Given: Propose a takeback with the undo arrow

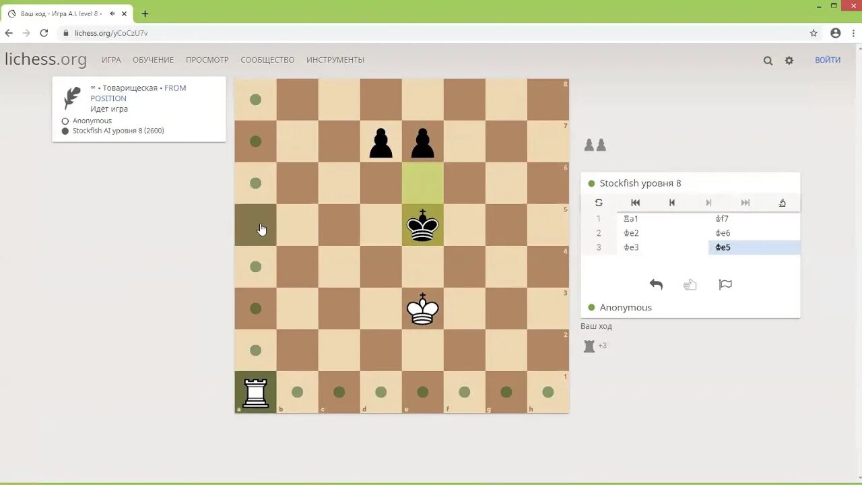Looking at the screenshot, I should click(656, 284).
